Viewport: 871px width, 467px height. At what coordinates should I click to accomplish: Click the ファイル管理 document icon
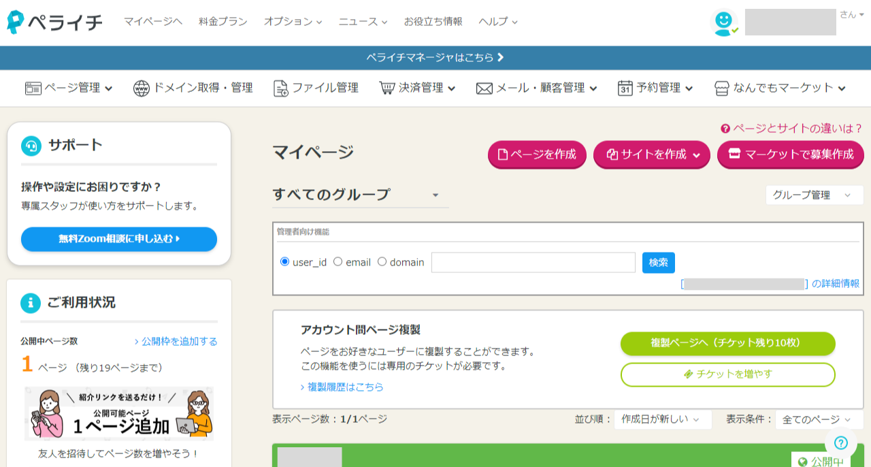coord(280,88)
